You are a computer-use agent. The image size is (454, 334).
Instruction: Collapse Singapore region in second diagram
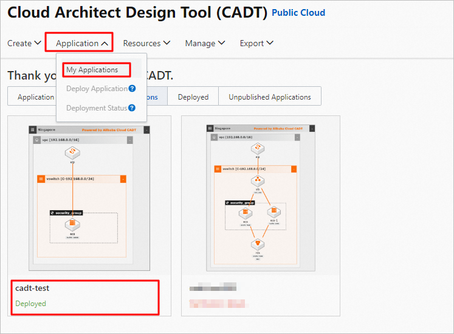312,128
